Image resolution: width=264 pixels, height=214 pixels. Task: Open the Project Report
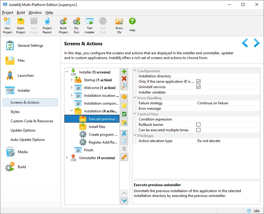pos(47,25)
